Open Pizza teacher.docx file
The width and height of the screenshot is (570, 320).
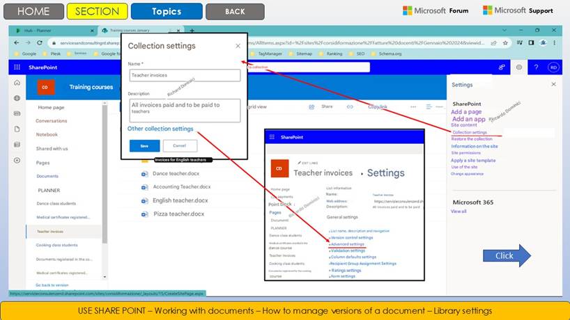pyautogui.click(x=179, y=214)
